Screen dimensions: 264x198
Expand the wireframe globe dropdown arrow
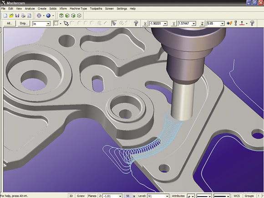44,16
